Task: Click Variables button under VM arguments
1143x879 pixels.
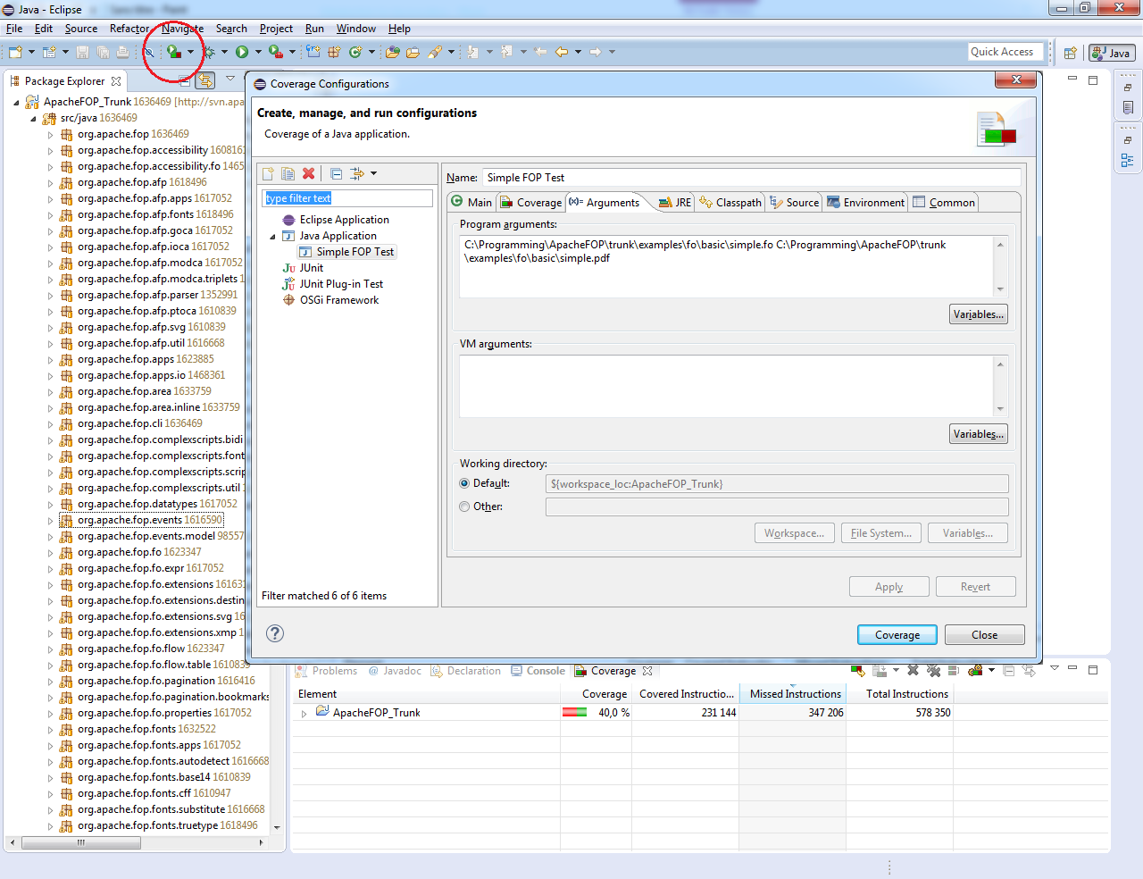Action: tap(979, 434)
